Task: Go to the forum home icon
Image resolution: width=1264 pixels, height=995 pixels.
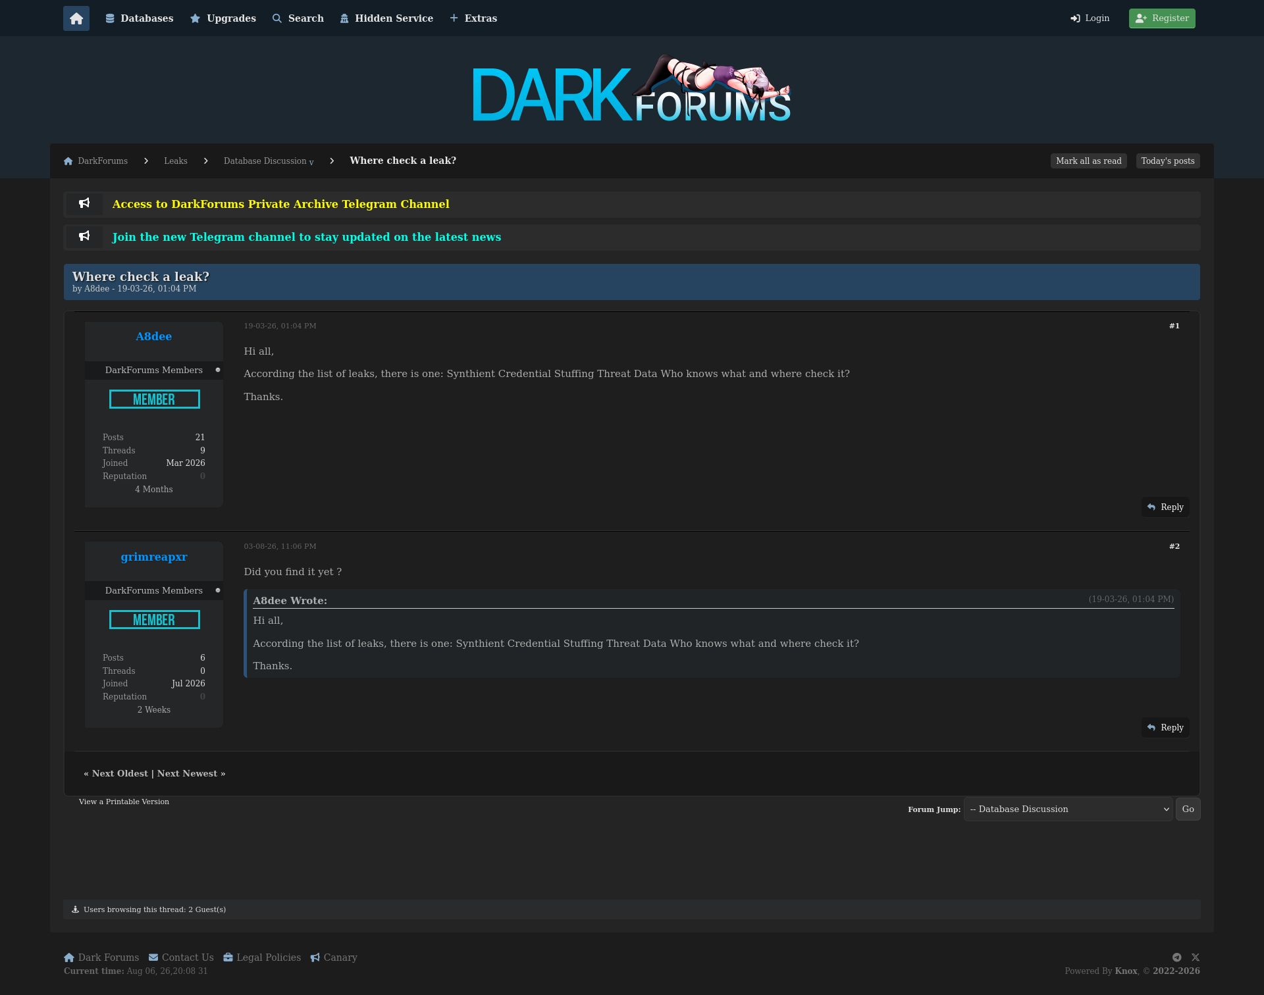Action: [x=76, y=18]
